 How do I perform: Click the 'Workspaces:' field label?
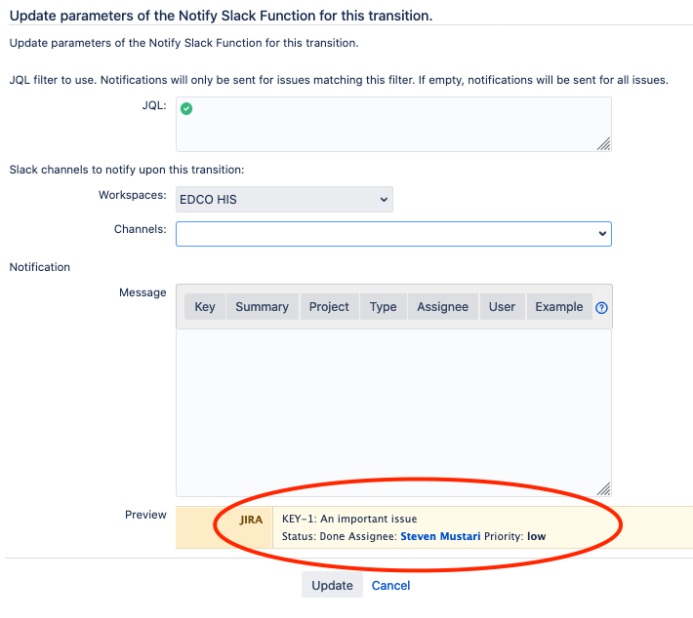click(133, 195)
